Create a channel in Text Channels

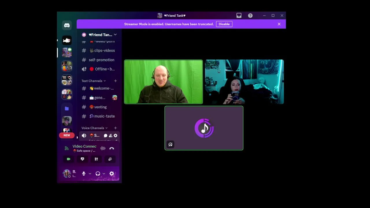115,81
